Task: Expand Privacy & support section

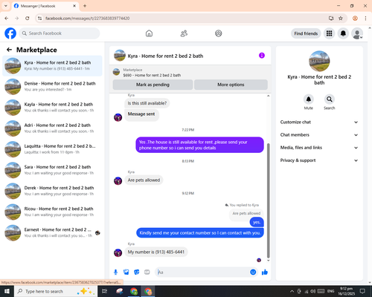Action: pyautogui.click(x=319, y=160)
